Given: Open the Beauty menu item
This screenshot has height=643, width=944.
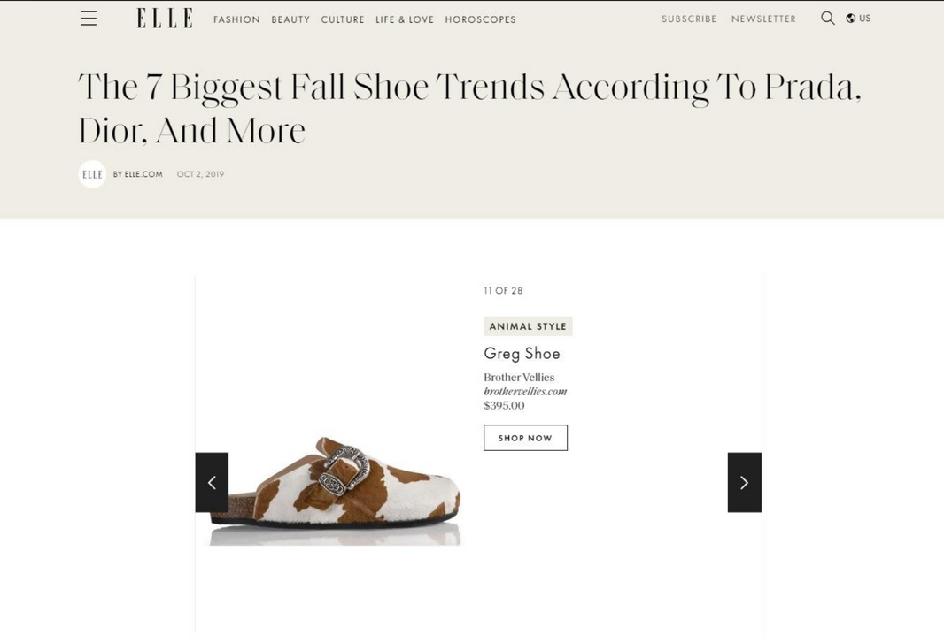Looking at the screenshot, I should tap(290, 19).
